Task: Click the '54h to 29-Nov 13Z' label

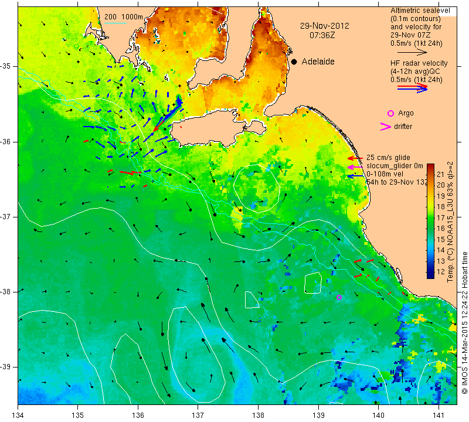Action: [397, 182]
